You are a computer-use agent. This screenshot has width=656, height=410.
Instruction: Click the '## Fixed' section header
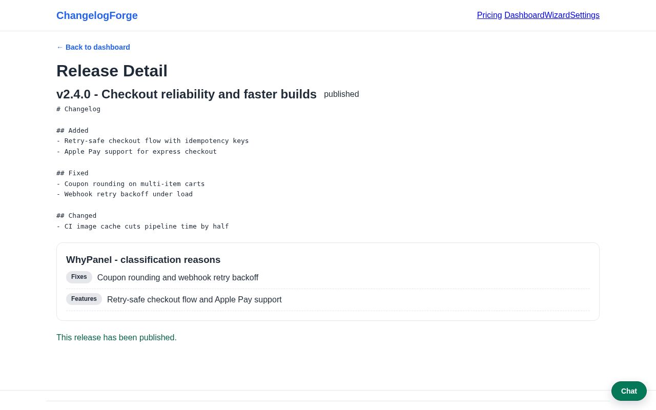pyautogui.click(x=72, y=173)
